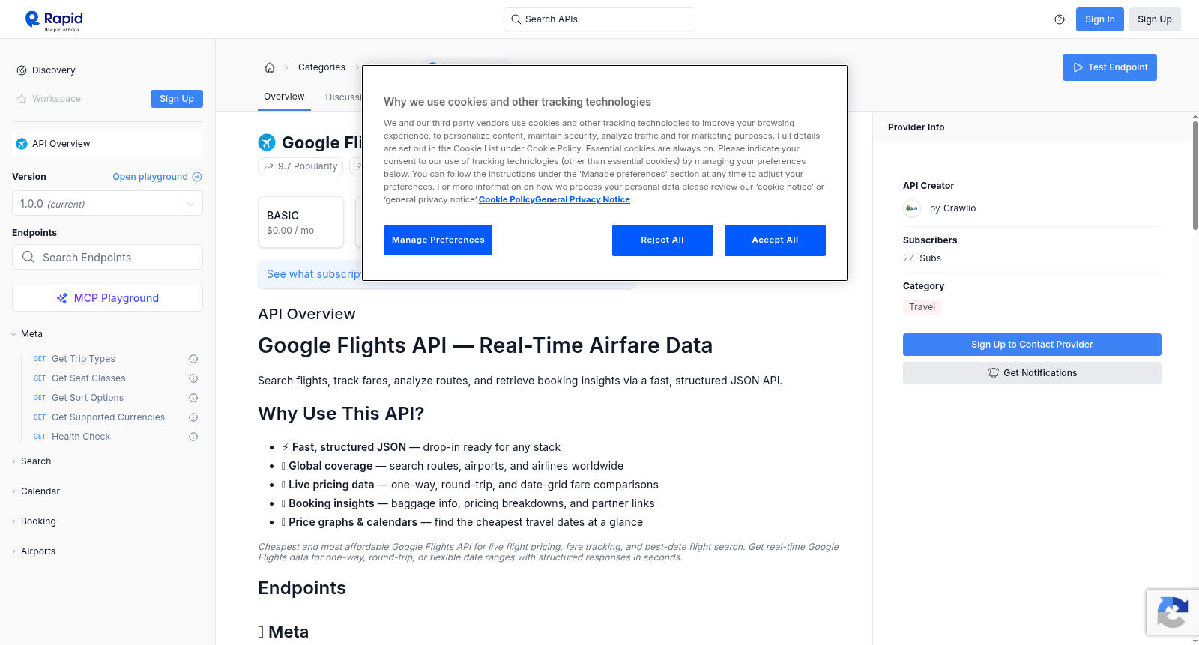Select the BASIC $0.00 pricing card
Image resolution: width=1199 pixels, height=645 pixels.
click(300, 222)
